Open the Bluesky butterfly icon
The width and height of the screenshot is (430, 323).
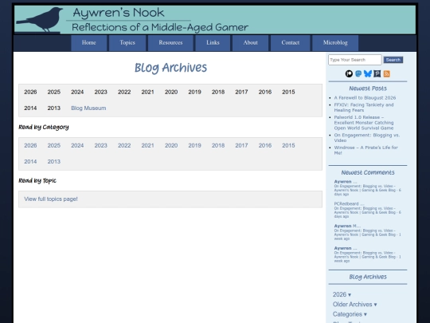tap(368, 73)
